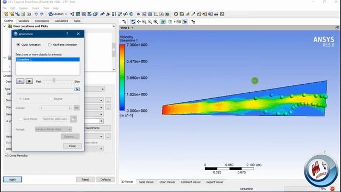Click the Text 'A' icon in the toolbar

coord(161,14)
